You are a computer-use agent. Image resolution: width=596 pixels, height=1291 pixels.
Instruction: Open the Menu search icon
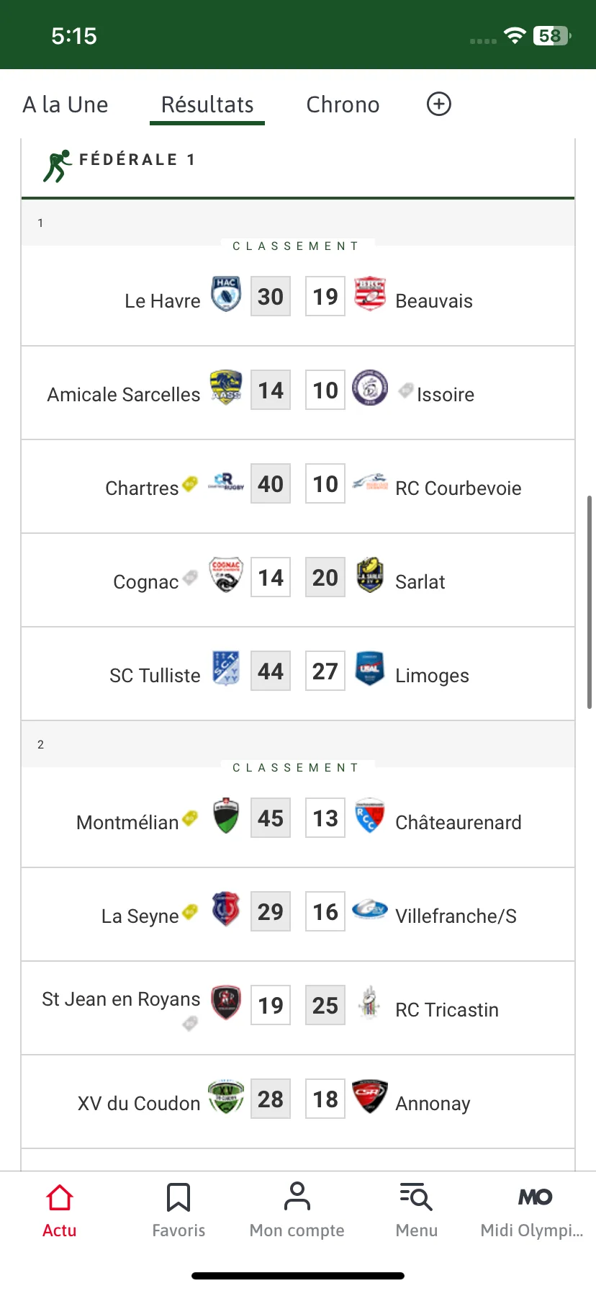point(416,1197)
